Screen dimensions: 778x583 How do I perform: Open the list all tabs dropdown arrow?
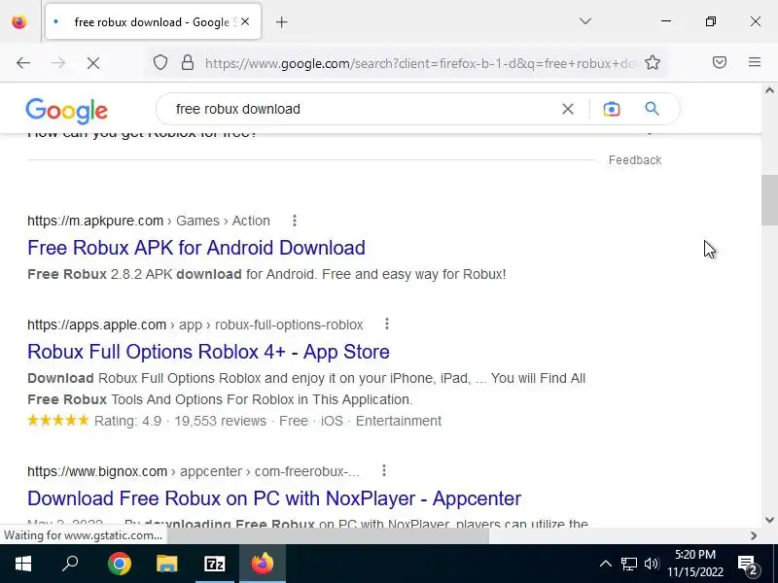pos(585,21)
